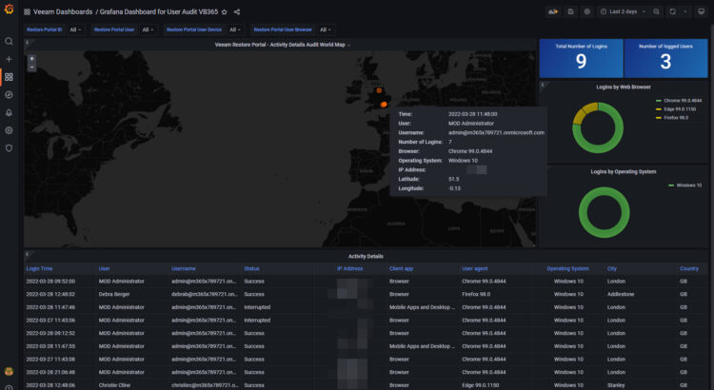This screenshot has width=714, height=390.
Task: Sort table by IP Address column
Action: pyautogui.click(x=349, y=268)
